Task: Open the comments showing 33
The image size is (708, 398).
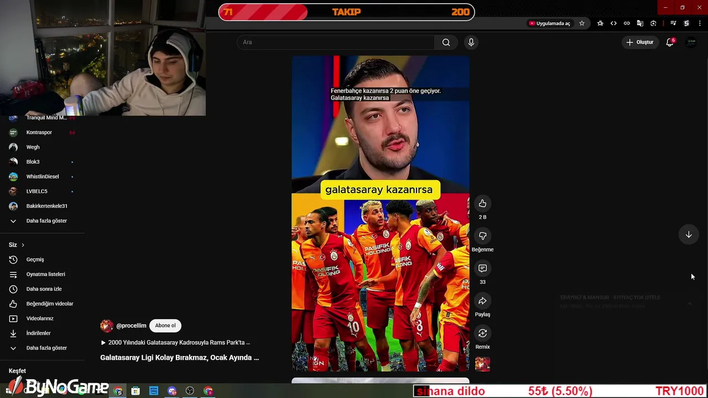Action: (482, 268)
